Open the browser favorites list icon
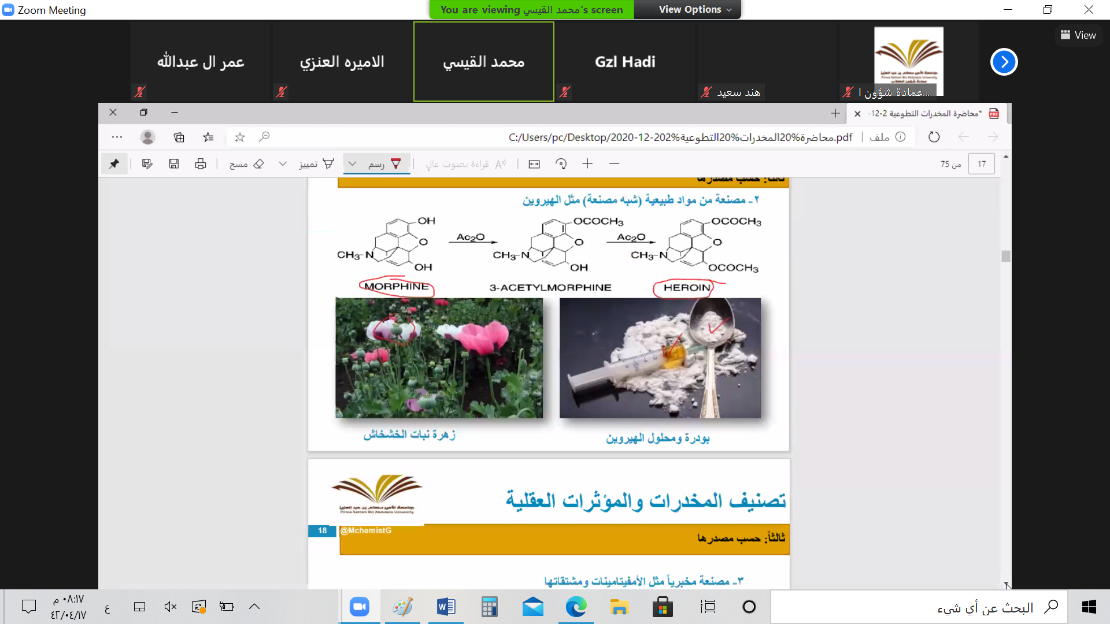The width and height of the screenshot is (1110, 624). [208, 137]
